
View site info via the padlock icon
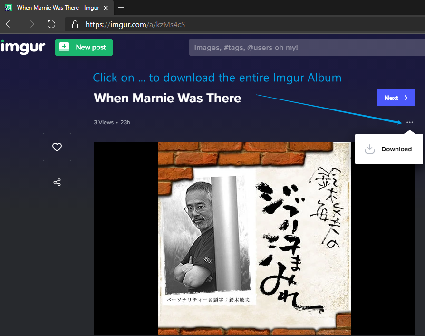pos(75,24)
